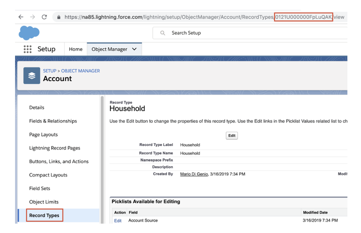Click the Namespace Prefix label

pos(157,160)
